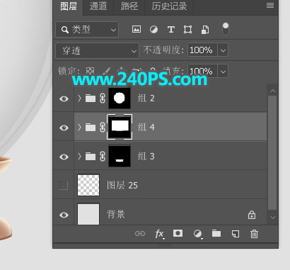Open the 路径 tab
Viewport: 290px width, 270px height.
pyautogui.click(x=129, y=6)
